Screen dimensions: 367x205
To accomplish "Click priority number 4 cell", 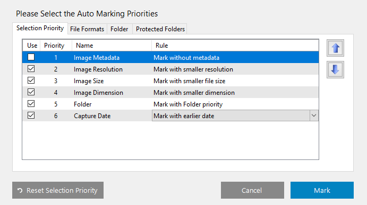I will [56, 93].
